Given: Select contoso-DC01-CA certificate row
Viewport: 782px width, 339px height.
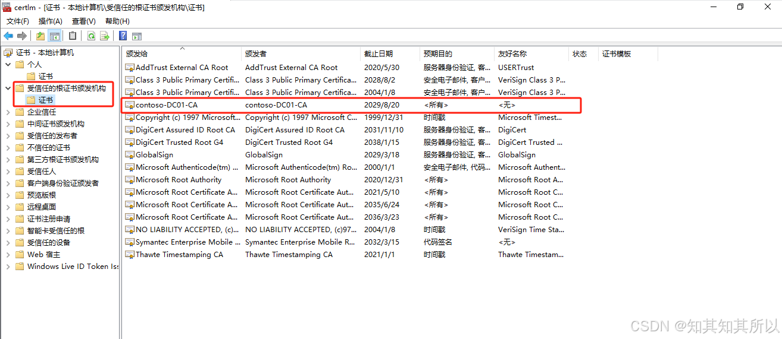Looking at the screenshot, I should click(x=167, y=105).
